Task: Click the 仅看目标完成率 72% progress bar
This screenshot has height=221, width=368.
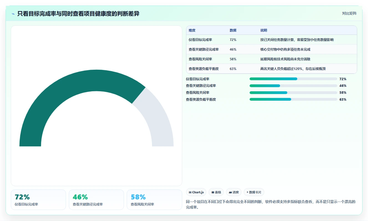Action: [293, 79]
